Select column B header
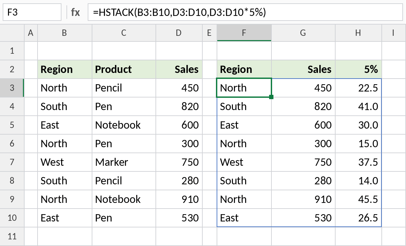 click(65, 33)
